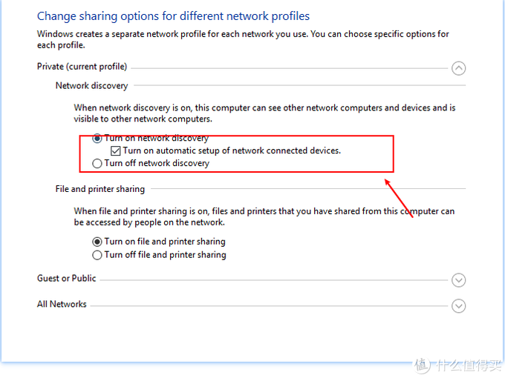Click the Private (current profile) heading text
Screen dimensions: 505x378
pos(82,67)
